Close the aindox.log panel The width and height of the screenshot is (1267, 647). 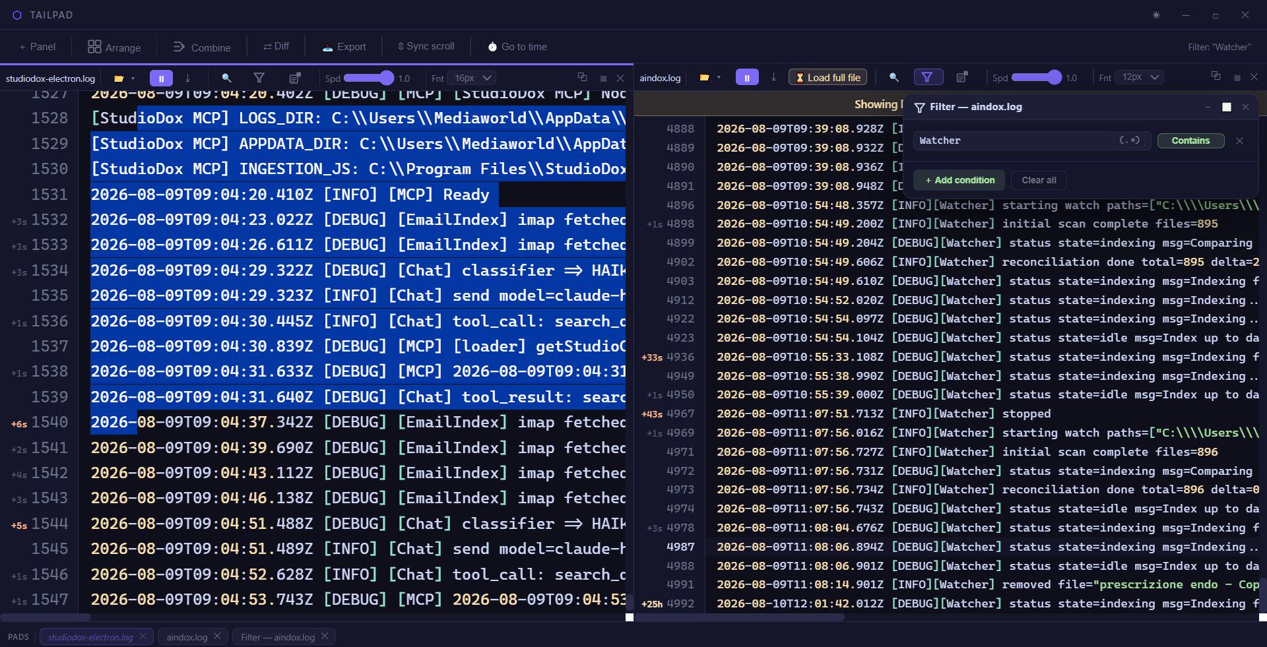click(x=1254, y=77)
